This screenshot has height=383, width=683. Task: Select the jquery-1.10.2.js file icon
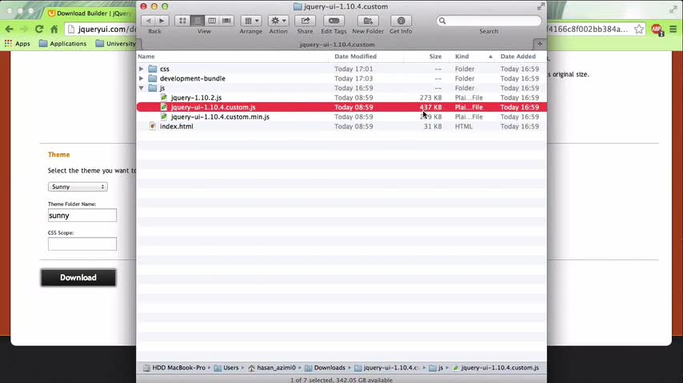(x=164, y=97)
